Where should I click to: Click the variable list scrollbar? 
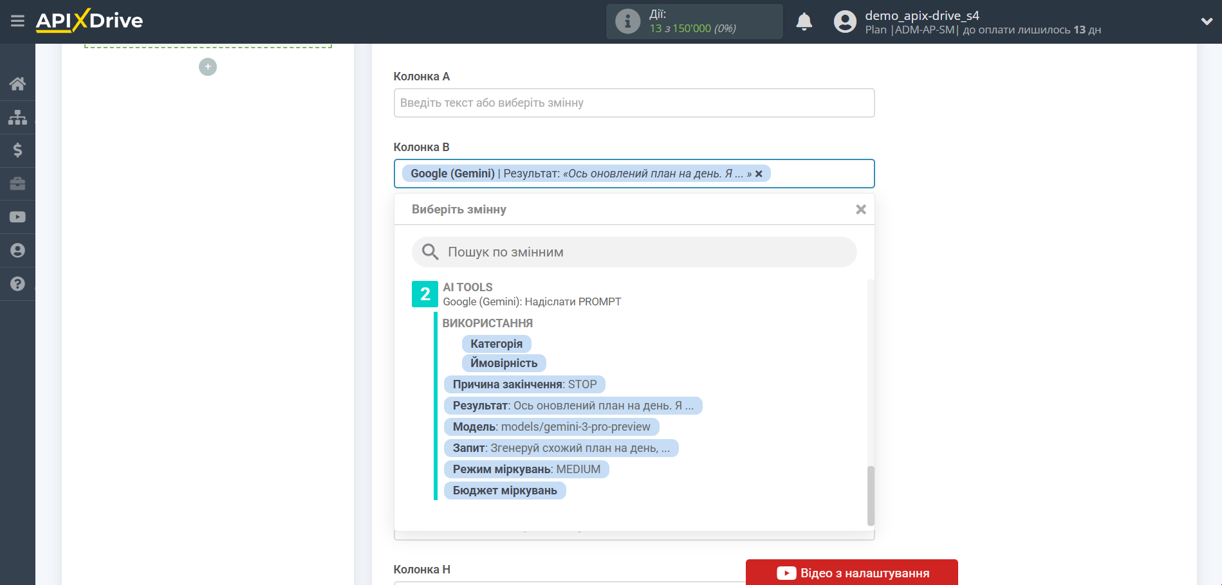tap(871, 495)
